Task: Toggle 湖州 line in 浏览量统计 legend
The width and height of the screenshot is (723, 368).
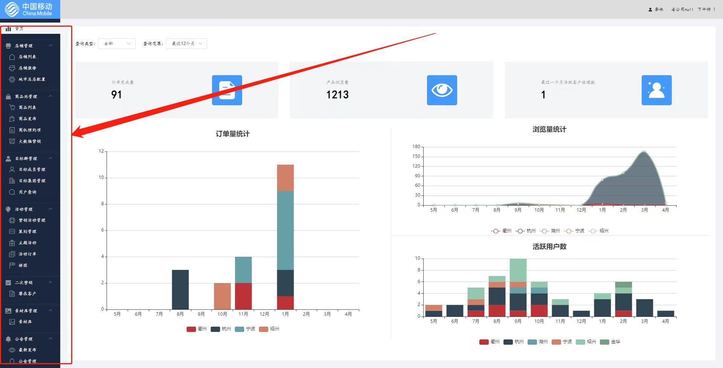Action: point(550,231)
